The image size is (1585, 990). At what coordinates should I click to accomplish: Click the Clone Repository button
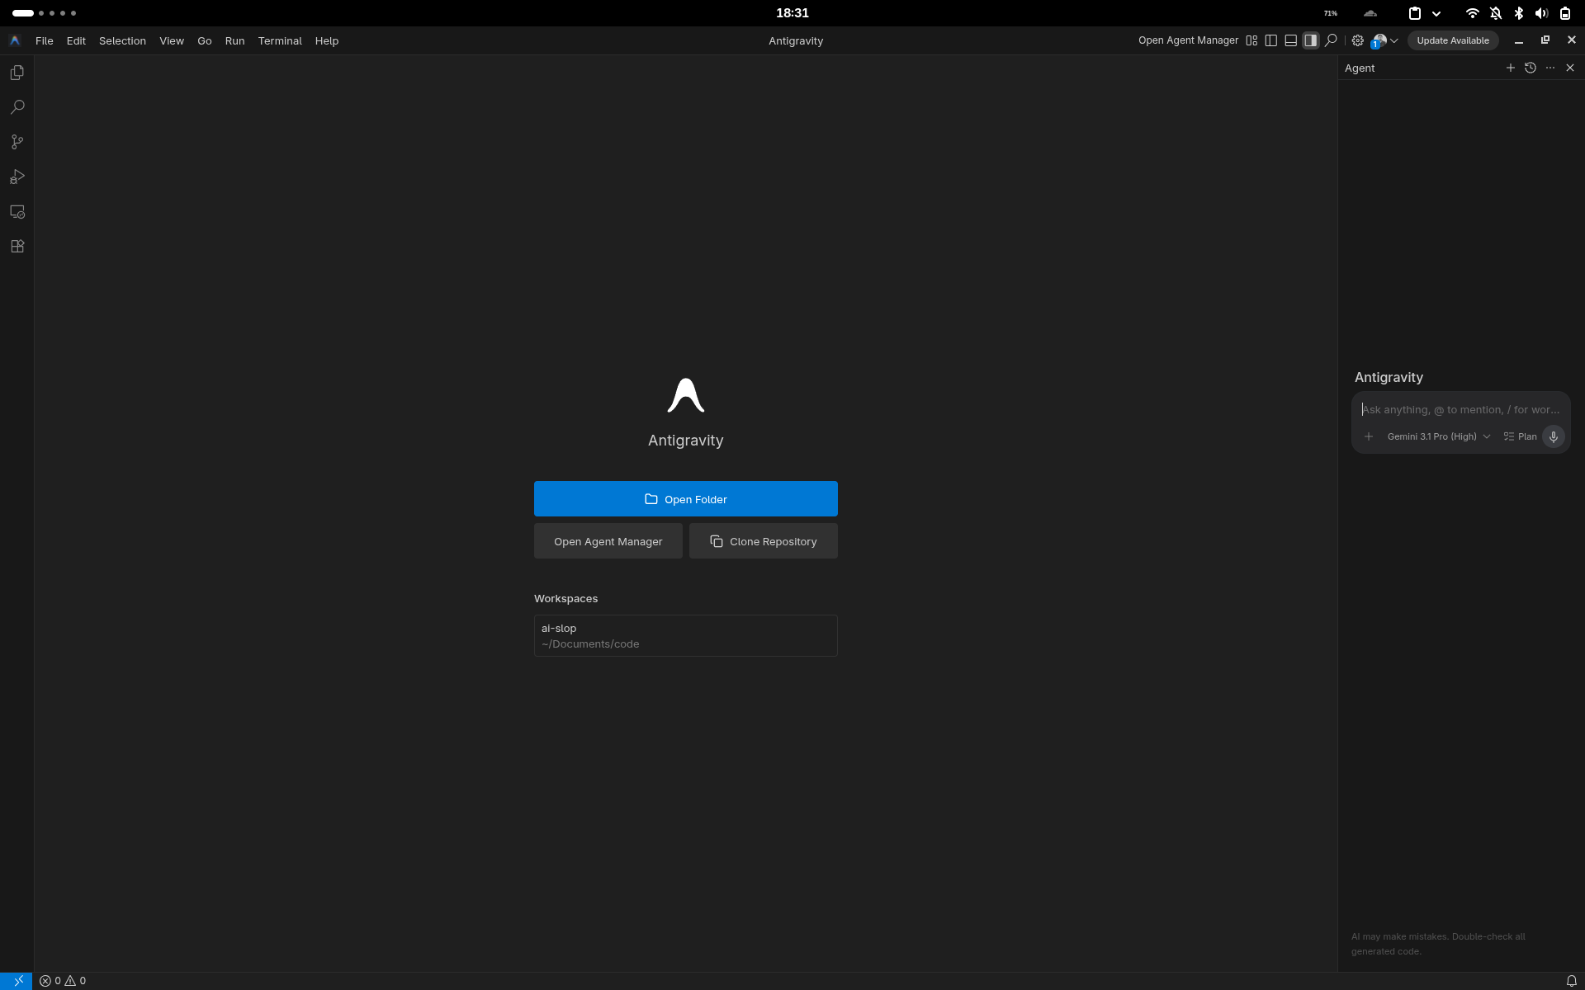point(764,541)
